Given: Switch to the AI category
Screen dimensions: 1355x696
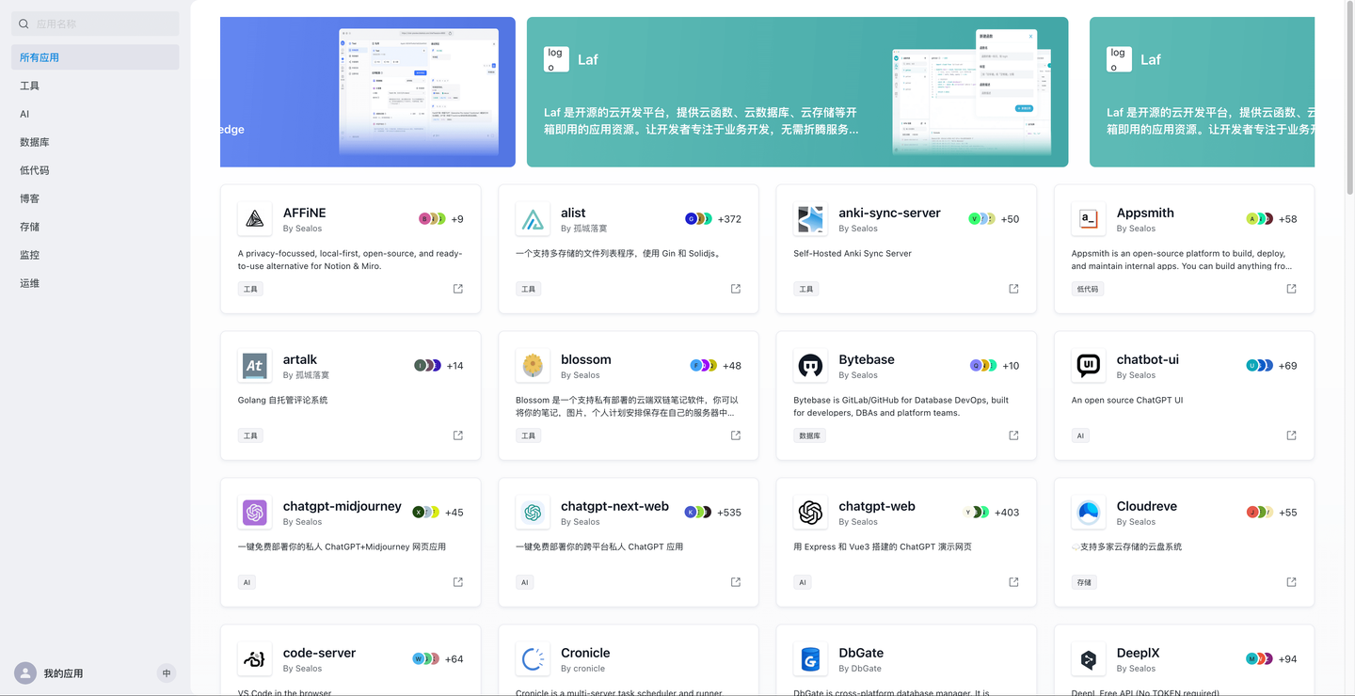Looking at the screenshot, I should point(24,113).
